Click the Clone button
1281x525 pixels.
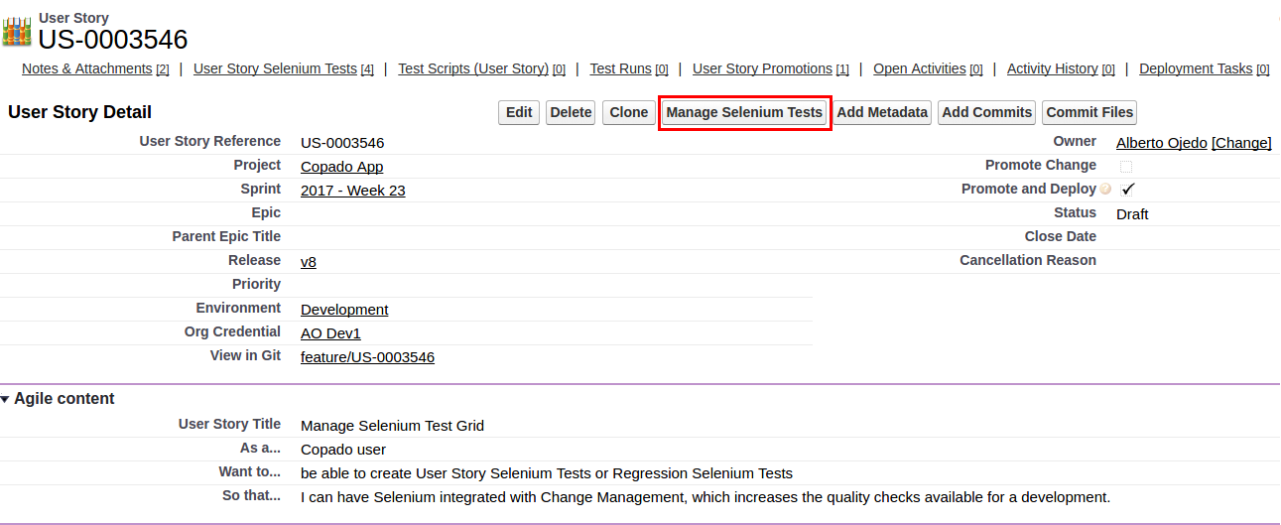[x=628, y=112]
